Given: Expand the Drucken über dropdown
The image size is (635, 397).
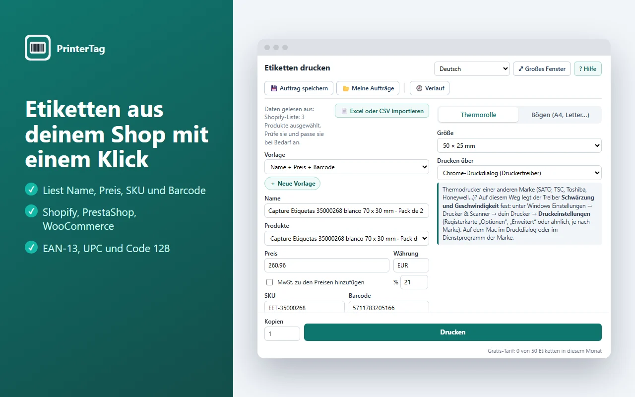Looking at the screenshot, I should point(519,173).
